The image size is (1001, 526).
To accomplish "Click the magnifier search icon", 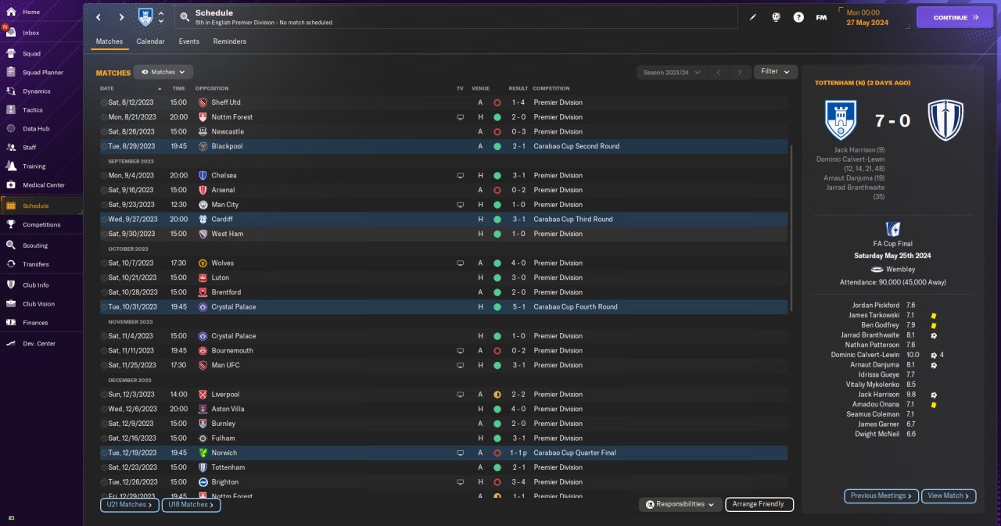I will click(x=184, y=16).
